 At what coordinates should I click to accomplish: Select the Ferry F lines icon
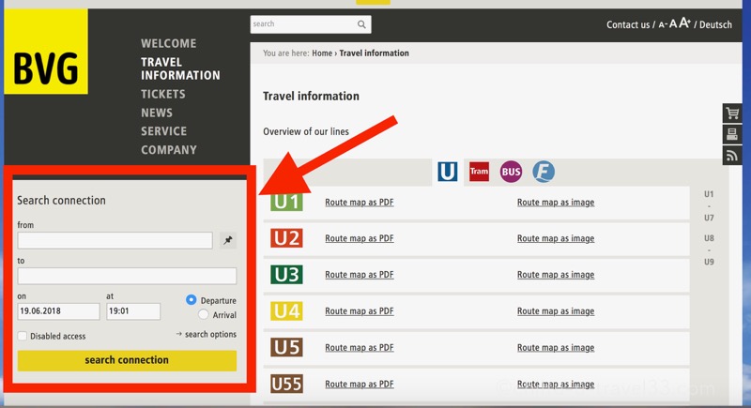coord(544,172)
